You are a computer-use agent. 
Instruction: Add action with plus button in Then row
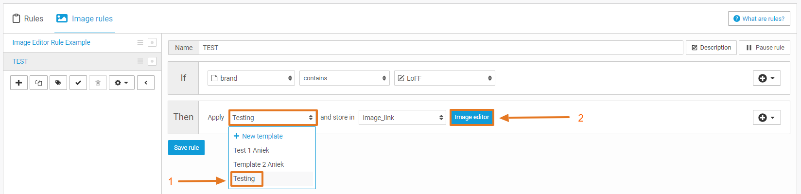pos(767,117)
